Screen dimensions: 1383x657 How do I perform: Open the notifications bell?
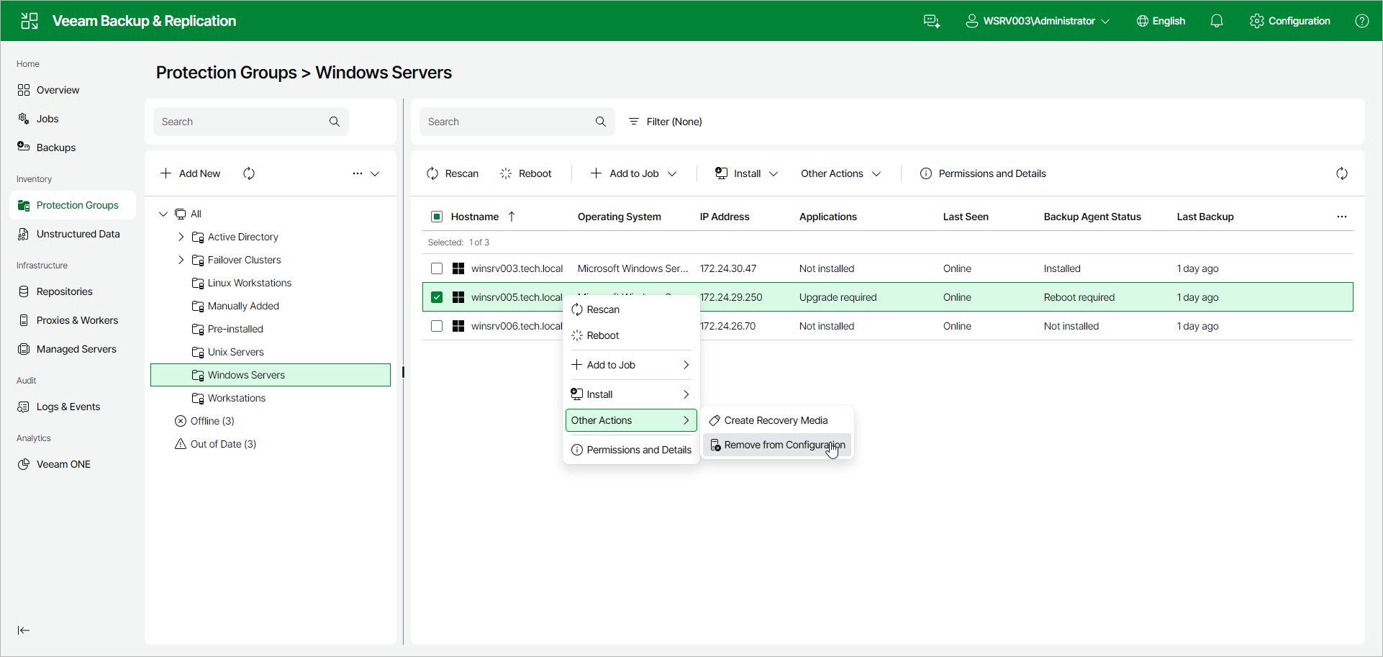point(1217,21)
